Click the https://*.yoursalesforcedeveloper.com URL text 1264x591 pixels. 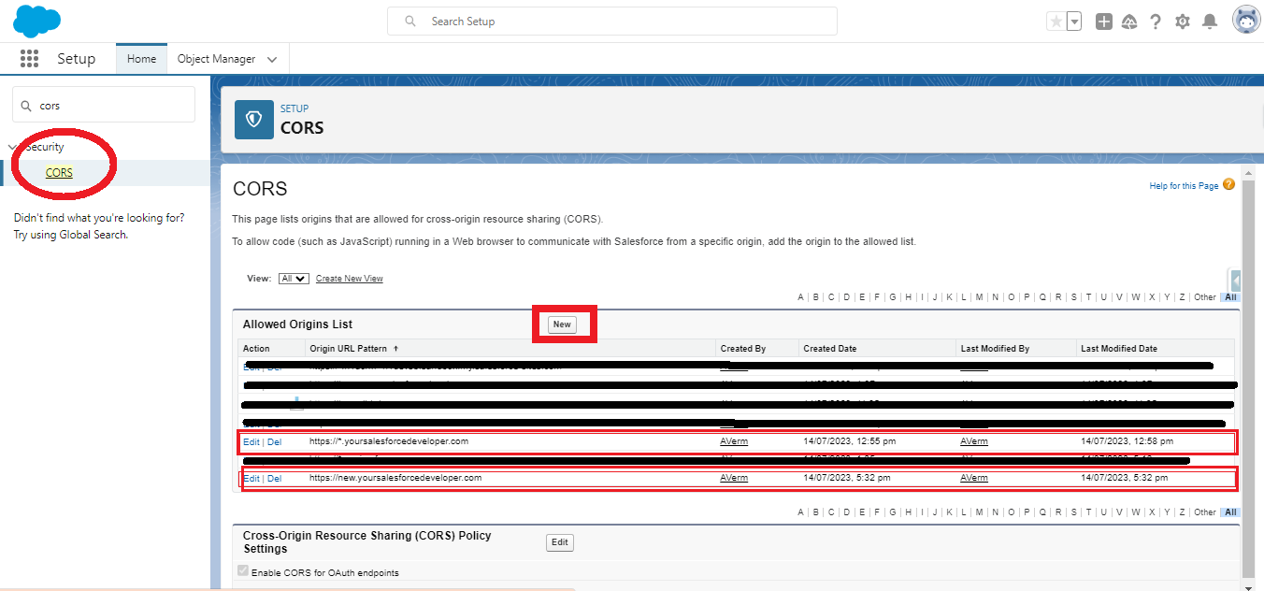coord(389,441)
